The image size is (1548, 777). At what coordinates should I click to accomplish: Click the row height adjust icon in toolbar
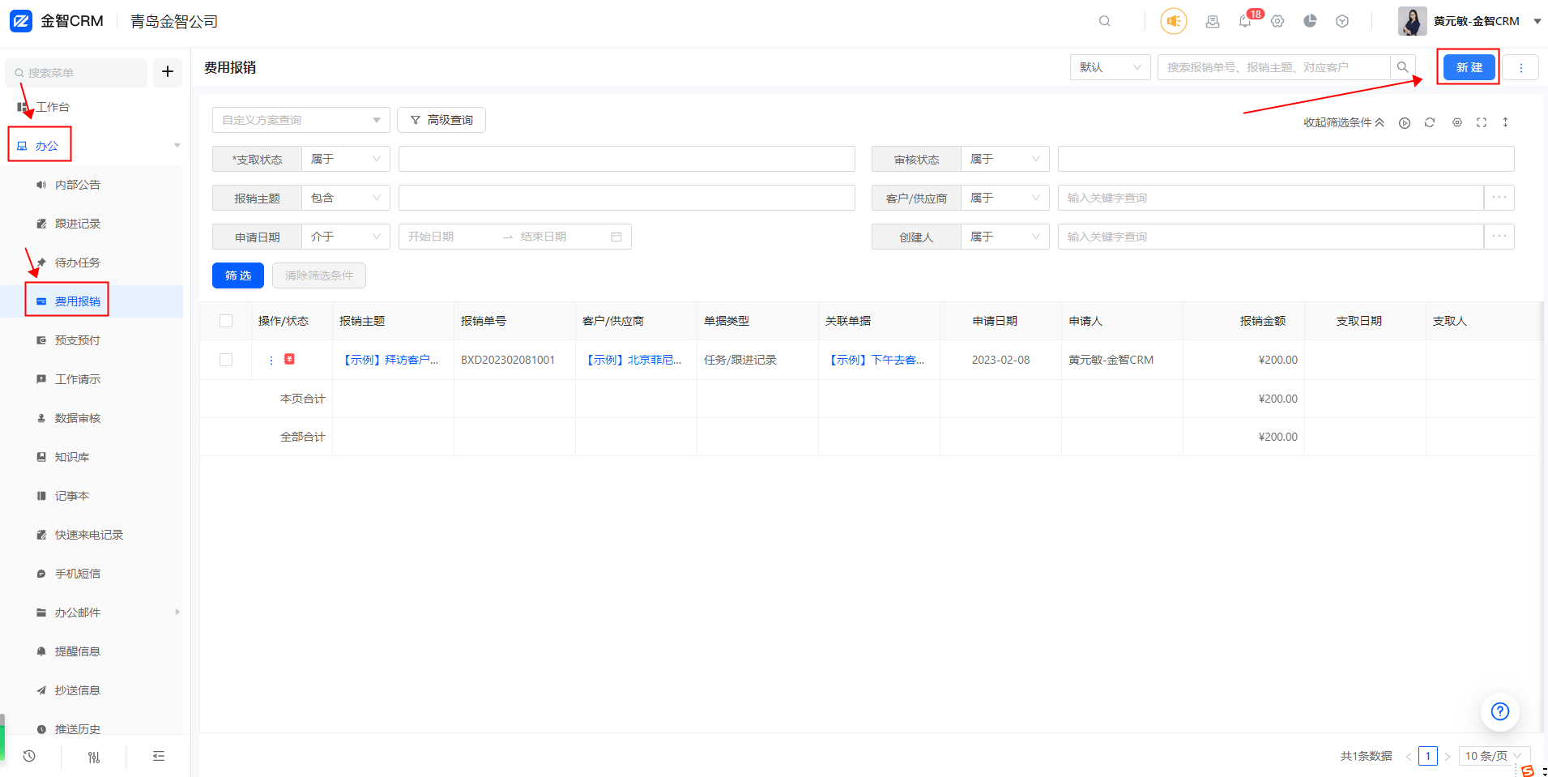point(1506,122)
